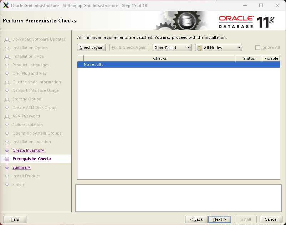This screenshot has width=286, height=225.
Task: Click the server icon in All Nodes dropdown
Action: 200,48
